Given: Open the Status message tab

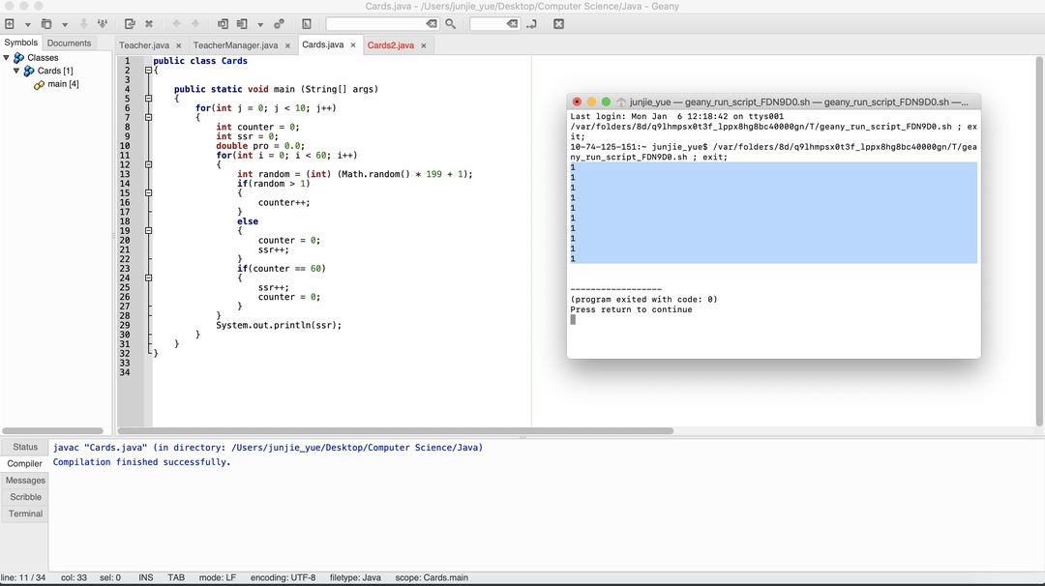Looking at the screenshot, I should point(25,447).
